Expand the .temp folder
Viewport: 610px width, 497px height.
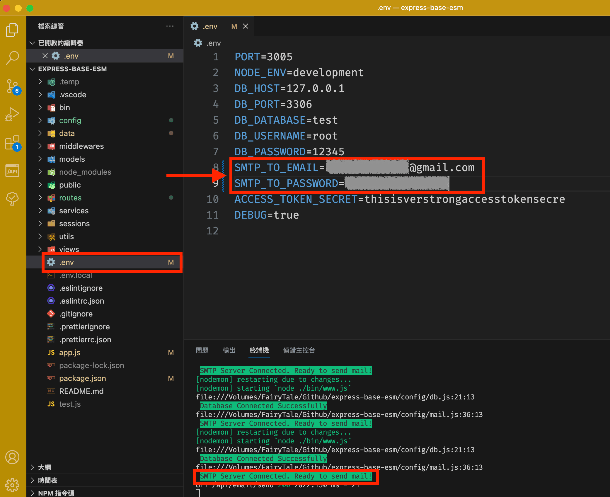[40, 81]
